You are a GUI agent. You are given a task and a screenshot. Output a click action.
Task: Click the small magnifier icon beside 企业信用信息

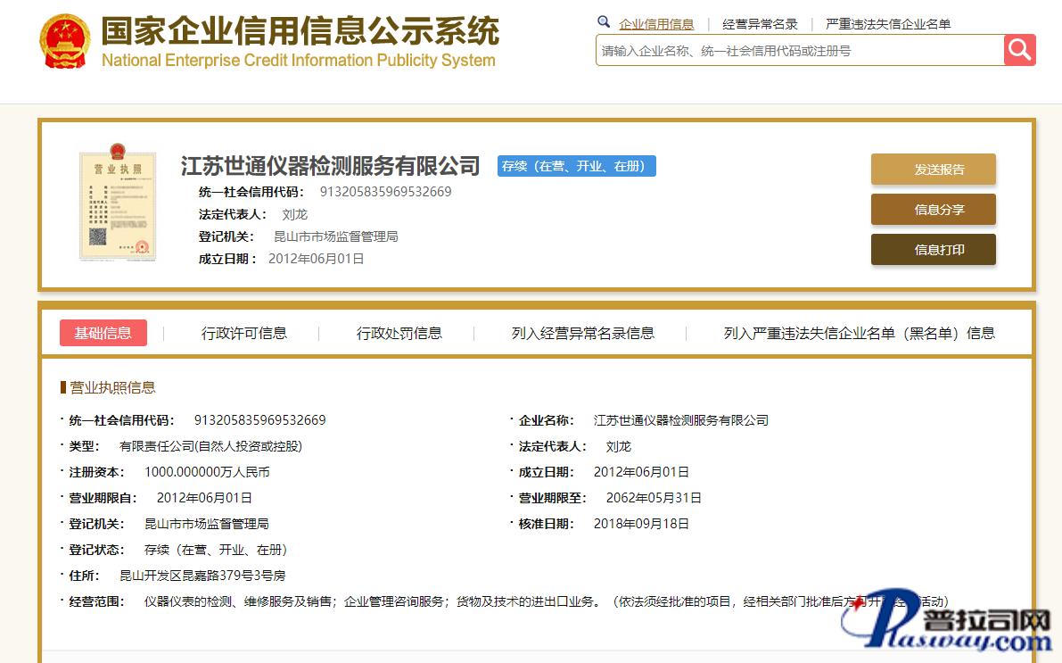[604, 22]
